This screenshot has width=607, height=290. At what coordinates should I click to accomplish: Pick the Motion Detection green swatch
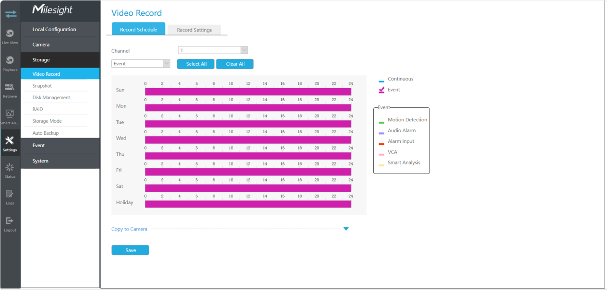pos(381,122)
